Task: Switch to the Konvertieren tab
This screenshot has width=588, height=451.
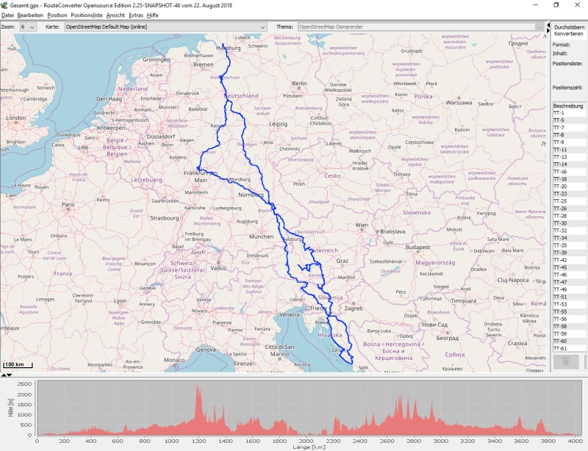Action: click(x=569, y=34)
